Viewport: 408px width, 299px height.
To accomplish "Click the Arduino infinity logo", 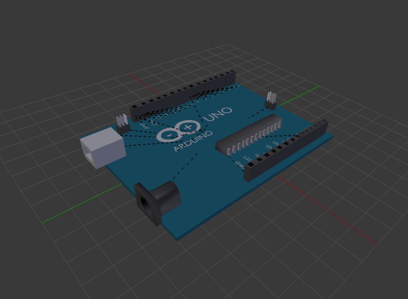I will 179,131.
